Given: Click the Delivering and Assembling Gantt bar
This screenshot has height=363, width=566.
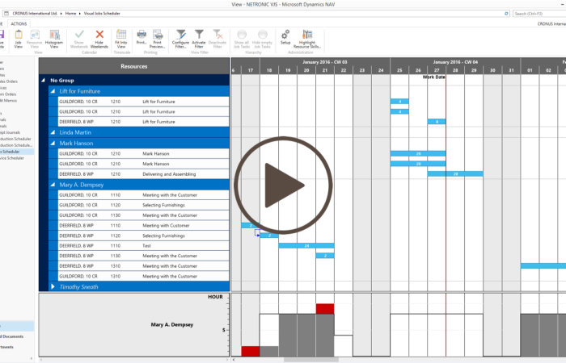Looking at the screenshot, I should pyautogui.click(x=455, y=174).
